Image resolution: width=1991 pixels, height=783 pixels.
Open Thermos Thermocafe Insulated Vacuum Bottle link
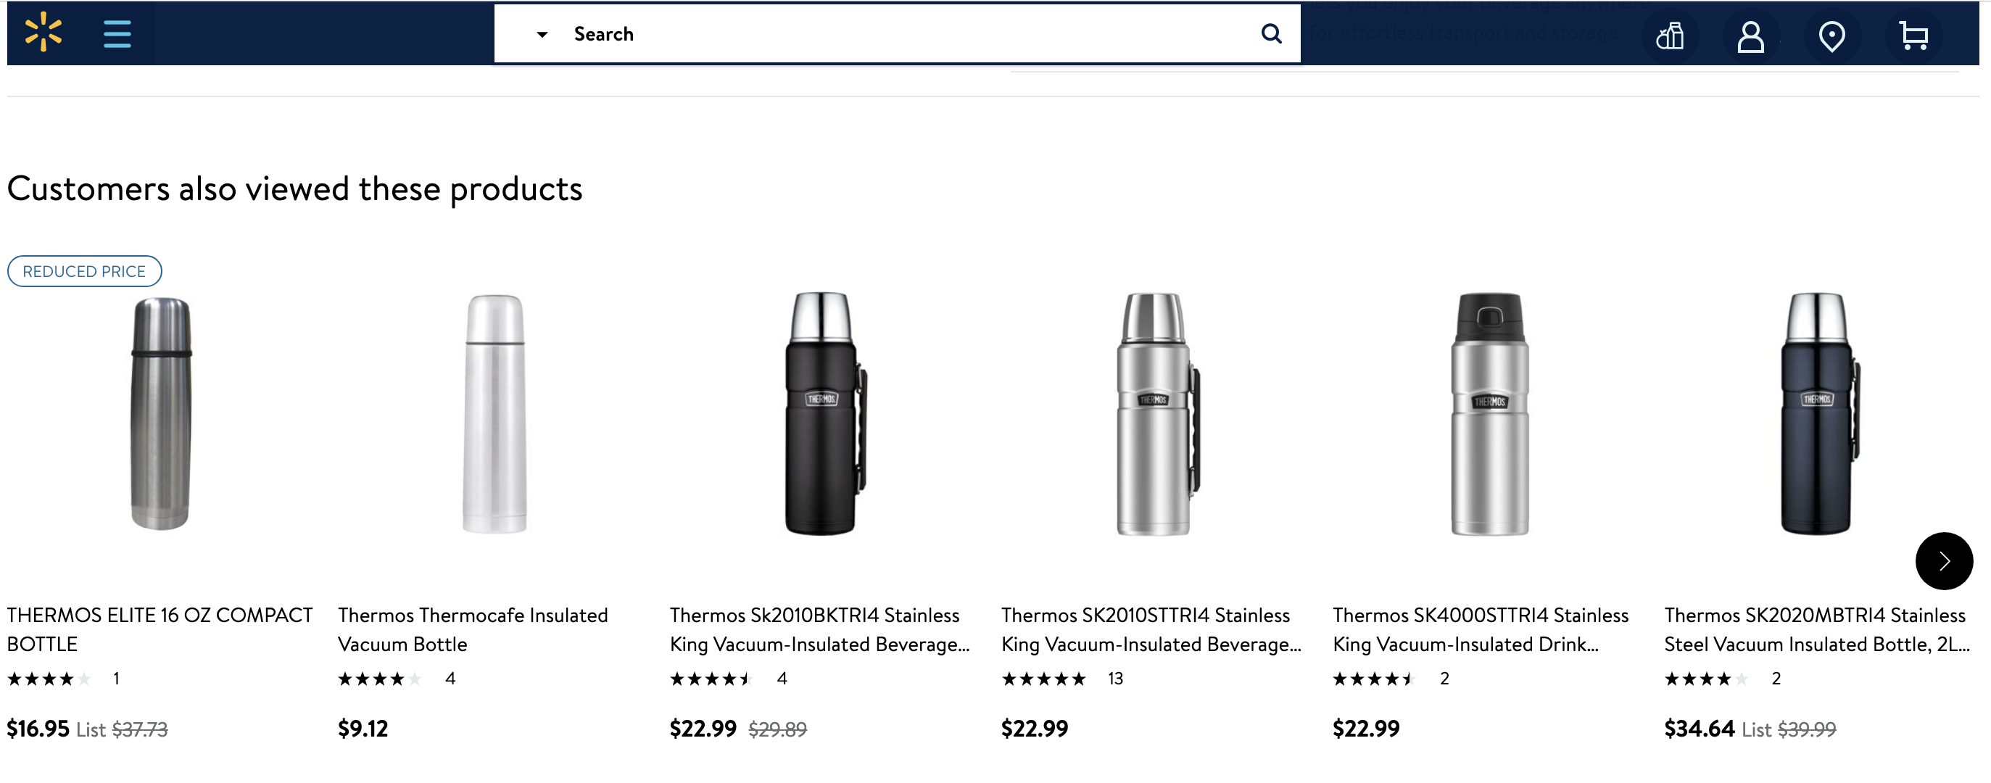click(472, 629)
